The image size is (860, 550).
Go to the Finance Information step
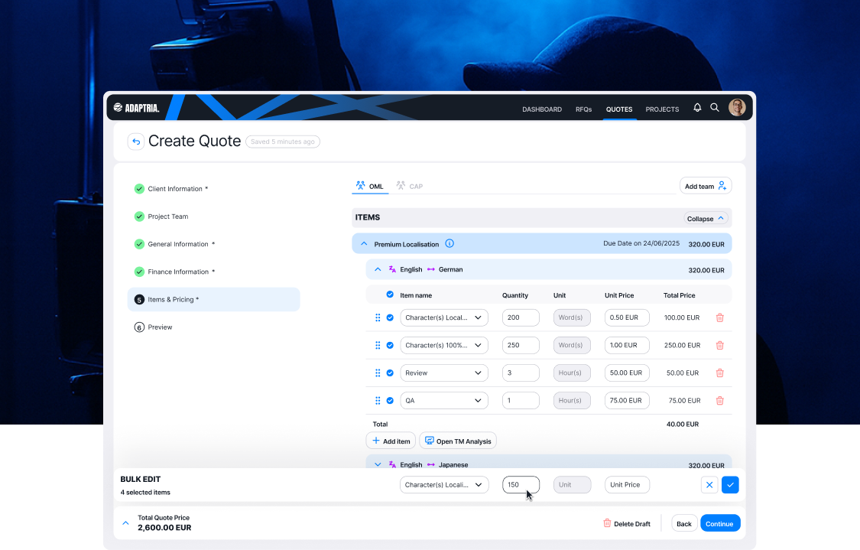click(174, 272)
